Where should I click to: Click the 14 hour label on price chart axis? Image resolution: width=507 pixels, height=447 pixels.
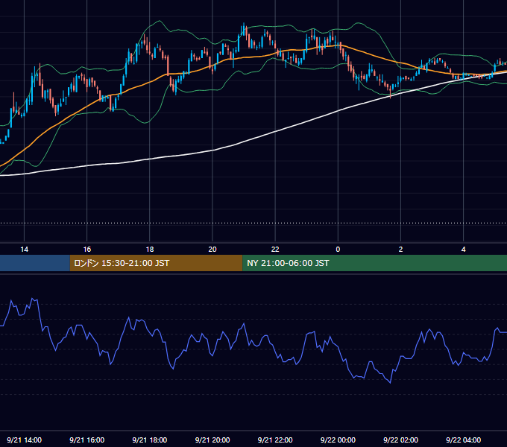(x=25, y=250)
